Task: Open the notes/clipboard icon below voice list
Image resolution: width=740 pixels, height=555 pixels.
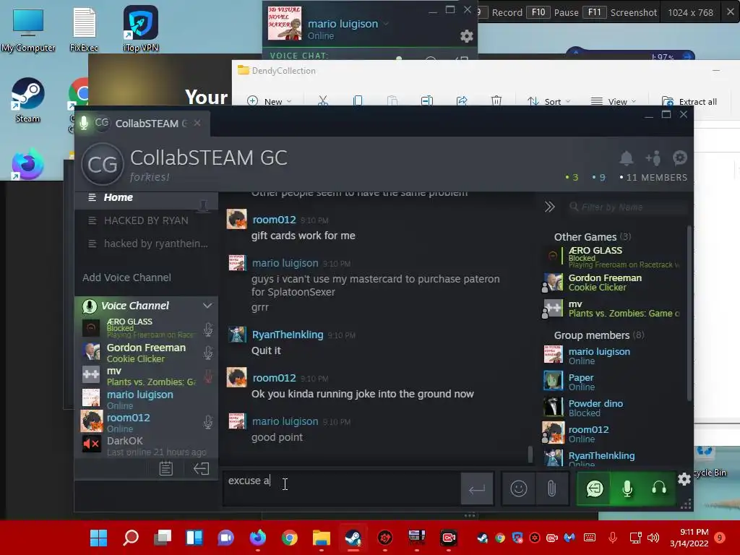Action: [x=166, y=468]
